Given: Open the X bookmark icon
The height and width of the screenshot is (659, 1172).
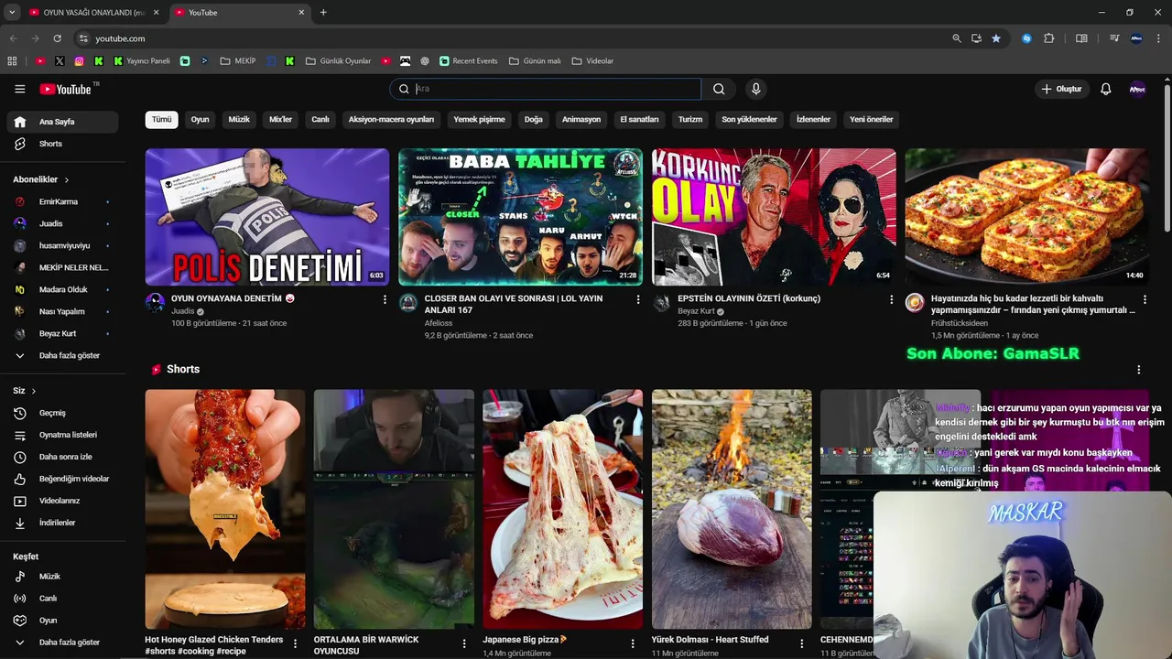Looking at the screenshot, I should coord(60,61).
